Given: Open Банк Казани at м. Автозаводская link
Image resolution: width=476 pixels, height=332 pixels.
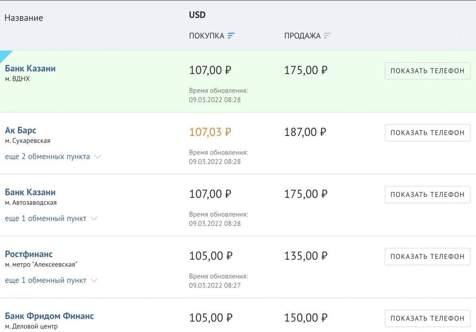Looking at the screenshot, I should coord(30,192).
